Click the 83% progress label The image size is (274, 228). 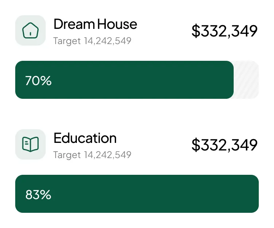tap(38, 195)
